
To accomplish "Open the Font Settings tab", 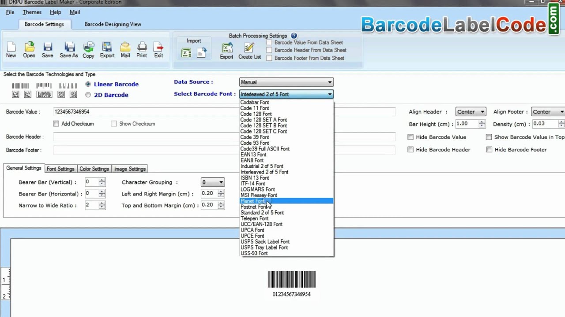I will point(60,169).
